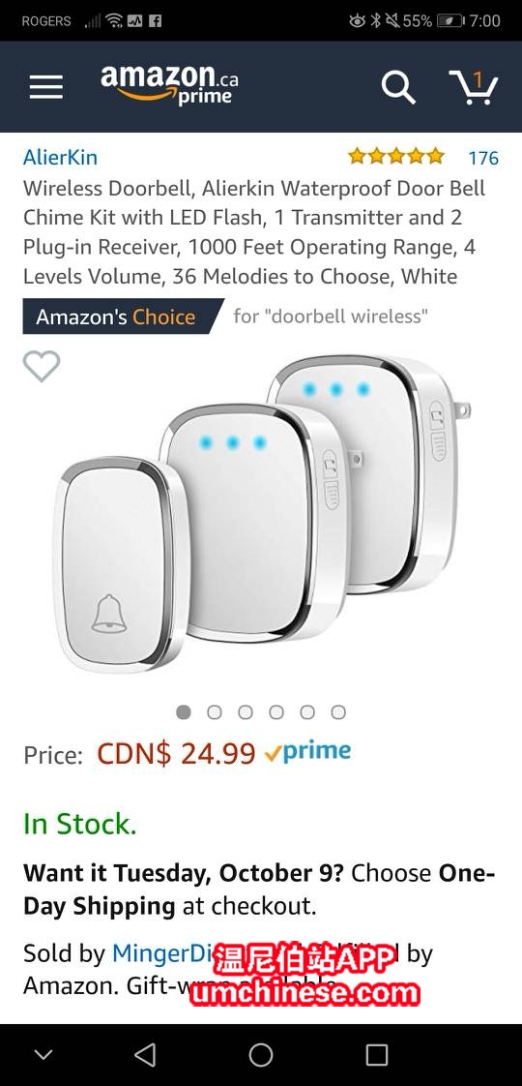Tap the Android home circle button

[x=261, y=1055]
